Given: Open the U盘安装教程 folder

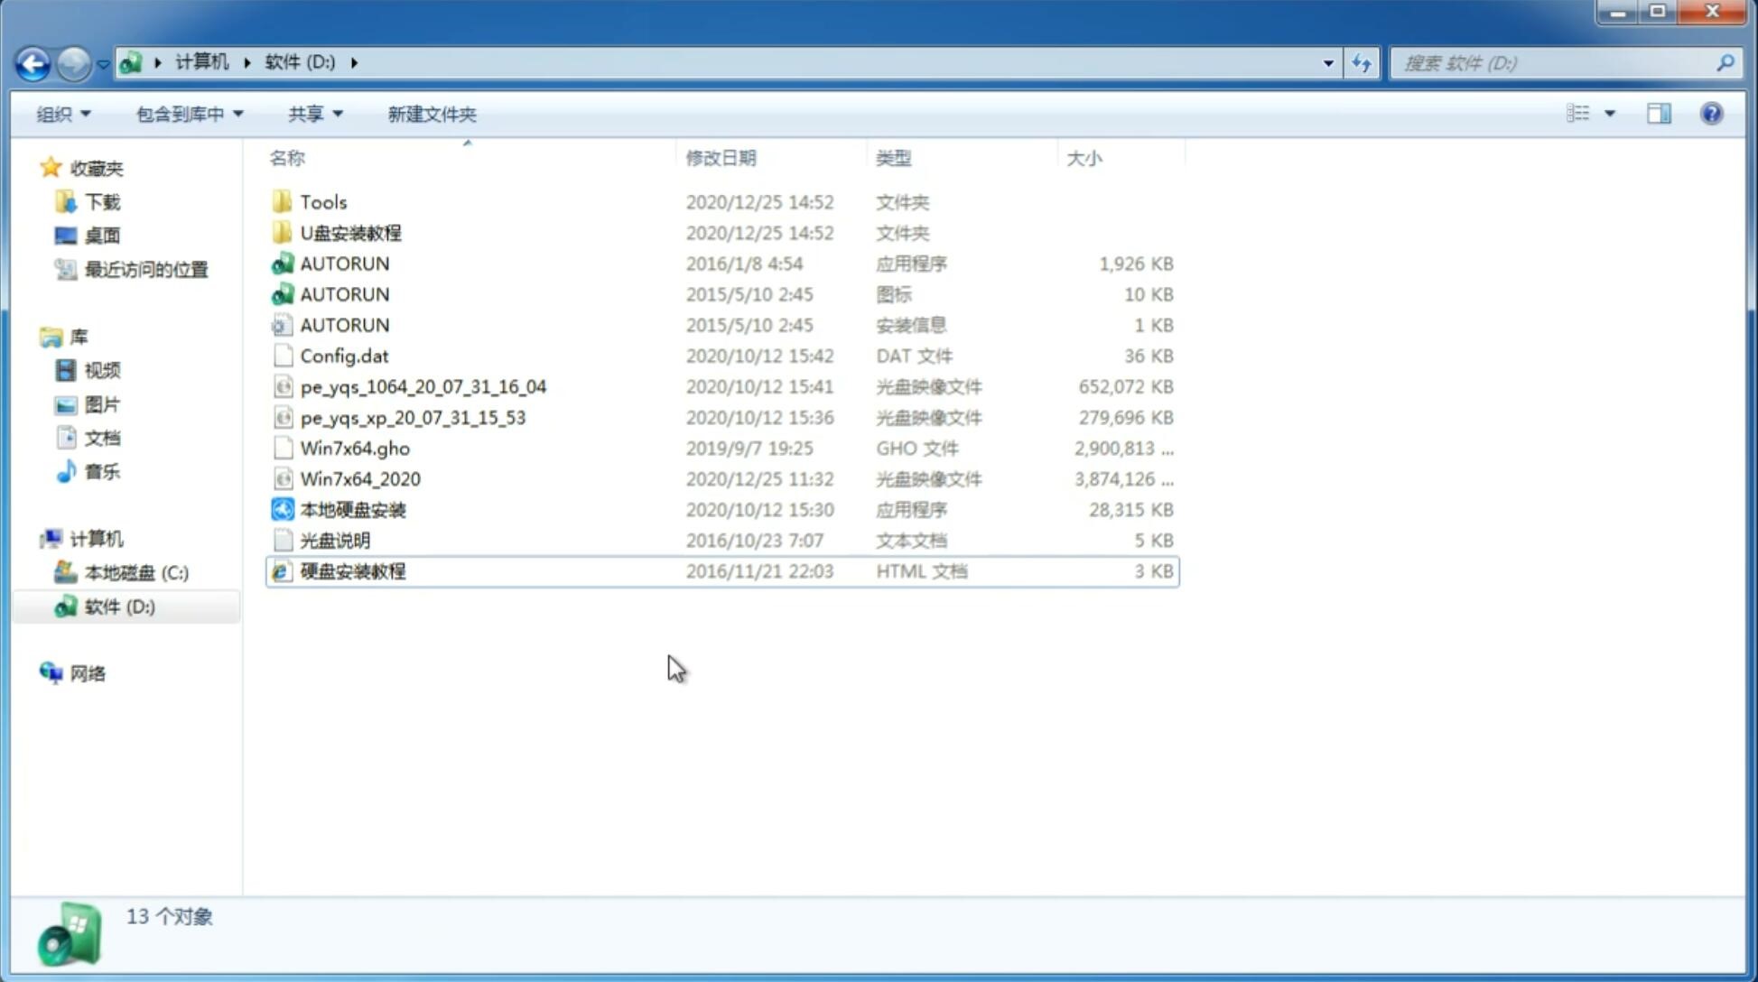Looking at the screenshot, I should click(352, 233).
